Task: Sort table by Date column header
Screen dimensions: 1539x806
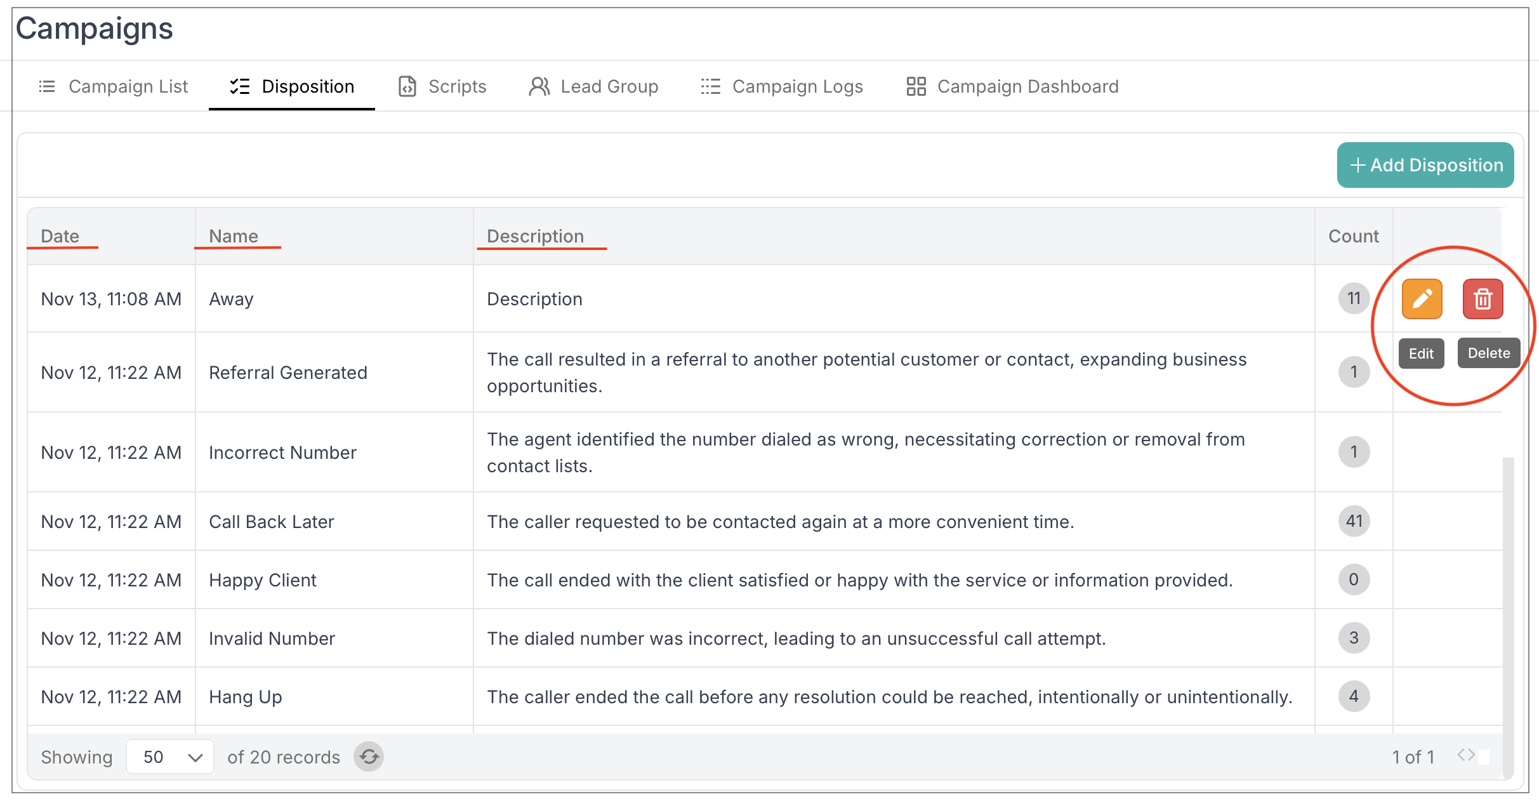Action: tap(60, 236)
